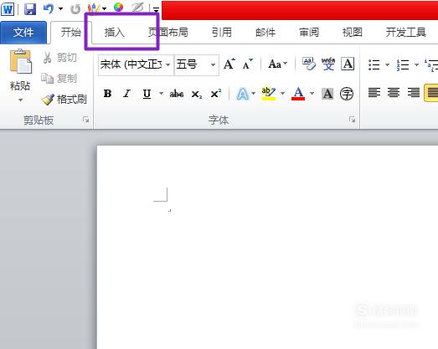Align text to the right
This screenshot has height=349, width=438.
click(414, 92)
